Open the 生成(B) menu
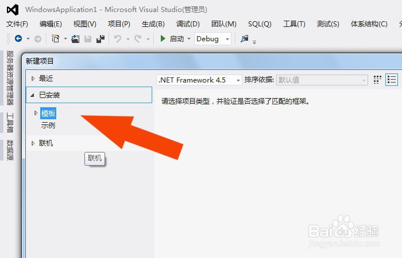Screen dimensions: 402x258 (153, 24)
